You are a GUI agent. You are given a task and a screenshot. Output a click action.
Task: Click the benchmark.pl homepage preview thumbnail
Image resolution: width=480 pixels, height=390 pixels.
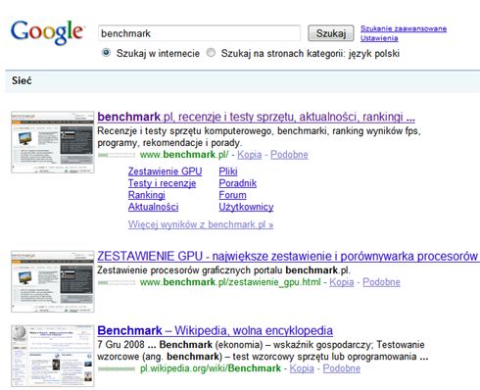click(x=53, y=142)
